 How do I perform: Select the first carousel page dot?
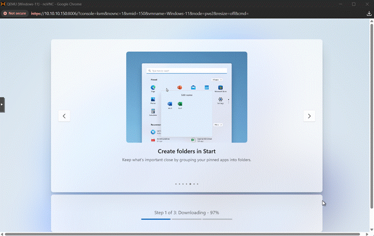pos(176,184)
